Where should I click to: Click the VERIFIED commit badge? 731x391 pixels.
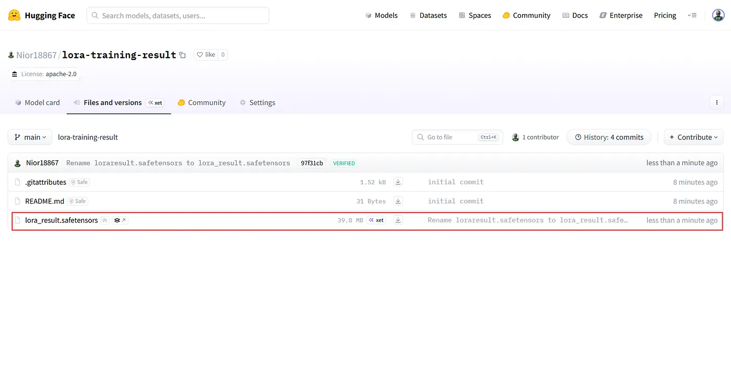pos(344,163)
